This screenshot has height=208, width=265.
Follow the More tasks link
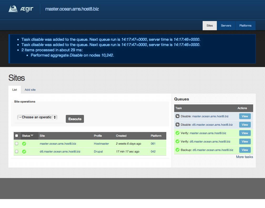244,157
